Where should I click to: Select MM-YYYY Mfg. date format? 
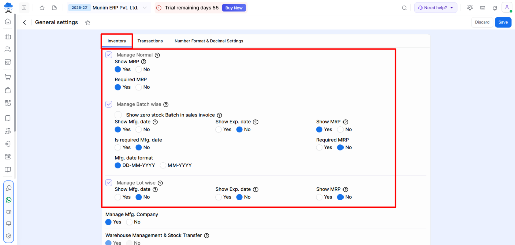[163, 165]
